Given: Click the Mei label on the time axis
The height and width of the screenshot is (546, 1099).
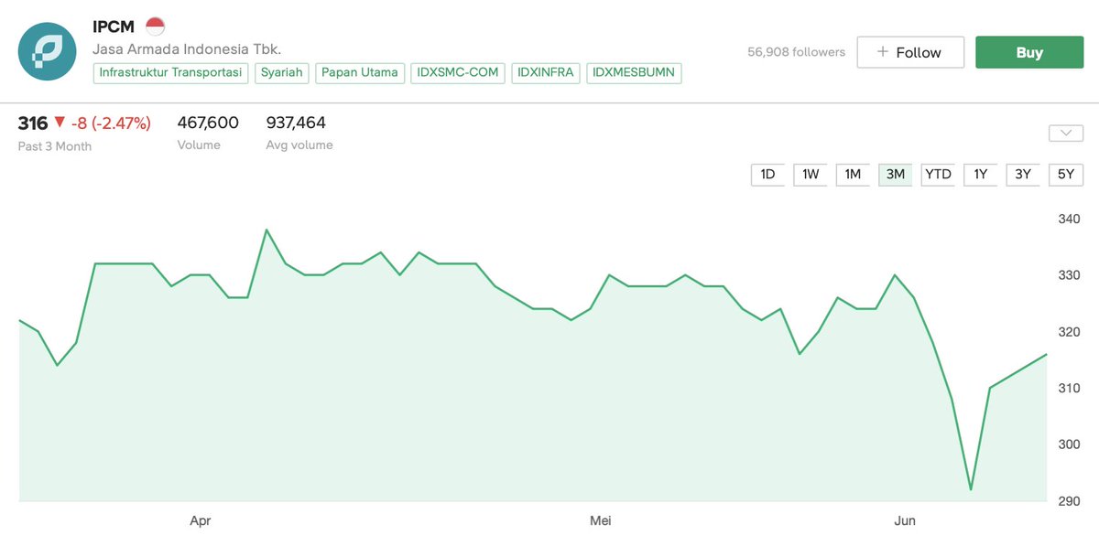Looking at the screenshot, I should [600, 520].
